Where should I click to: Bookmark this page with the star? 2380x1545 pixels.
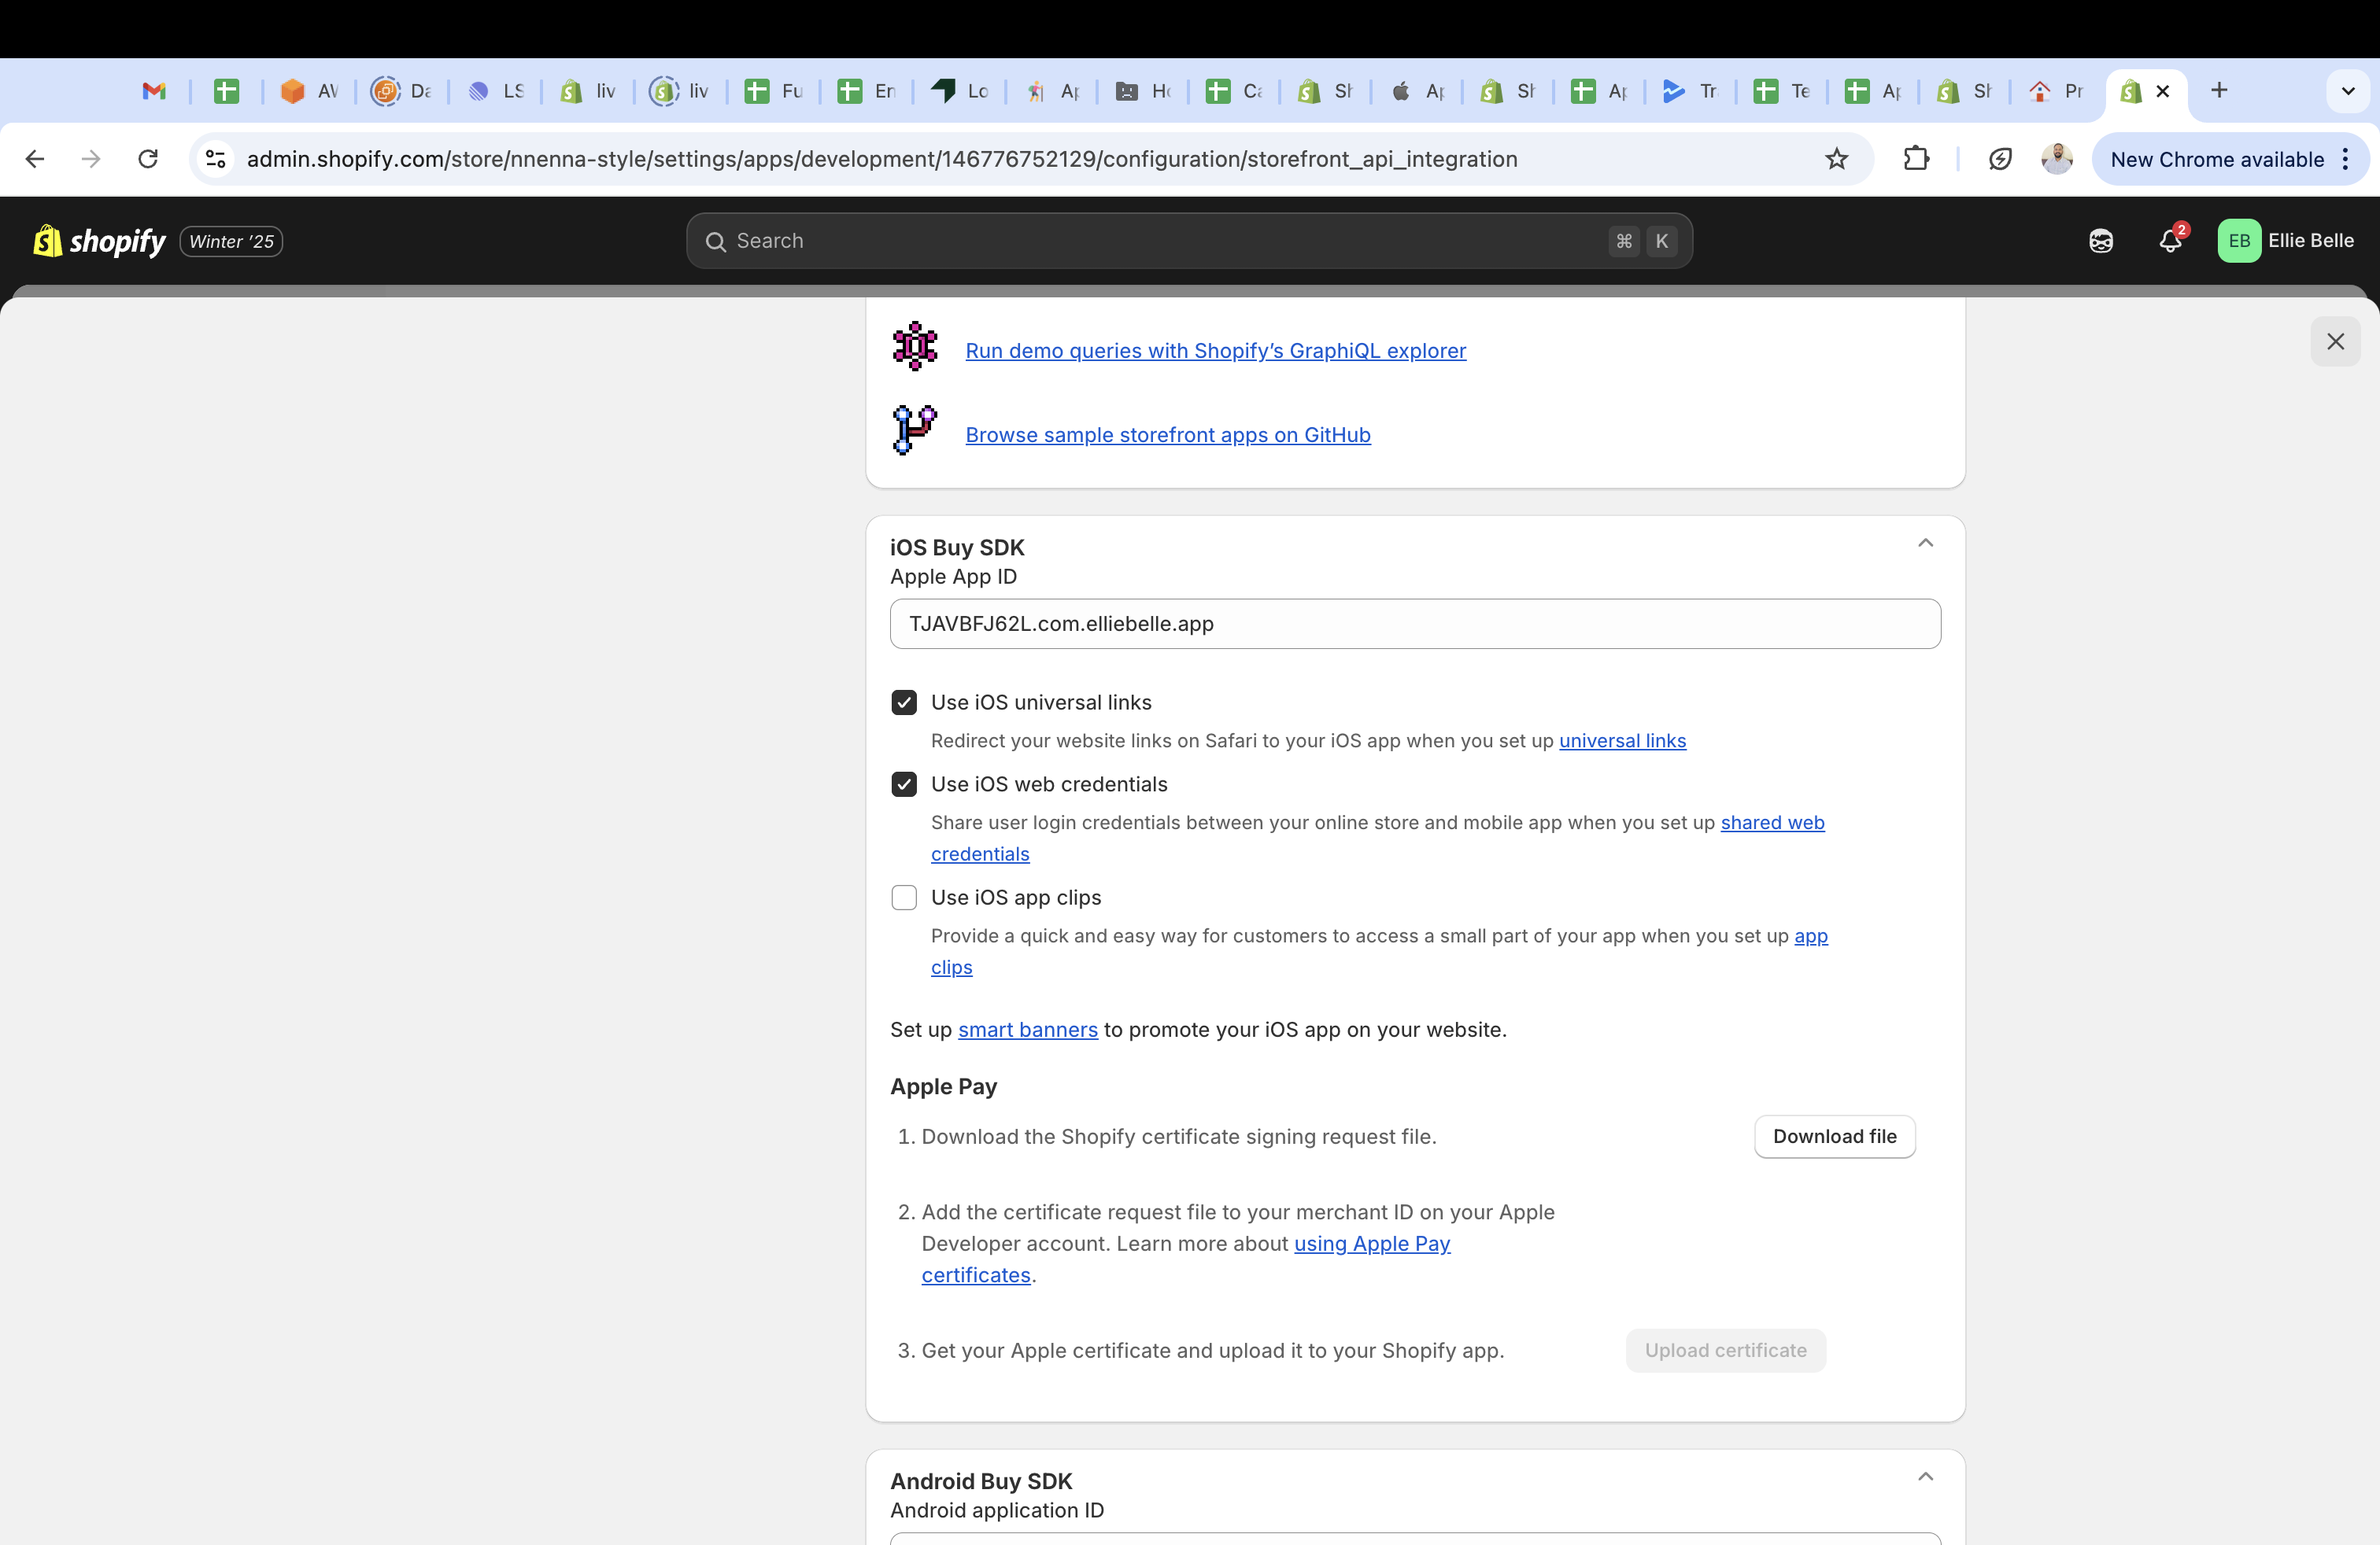point(1837,159)
